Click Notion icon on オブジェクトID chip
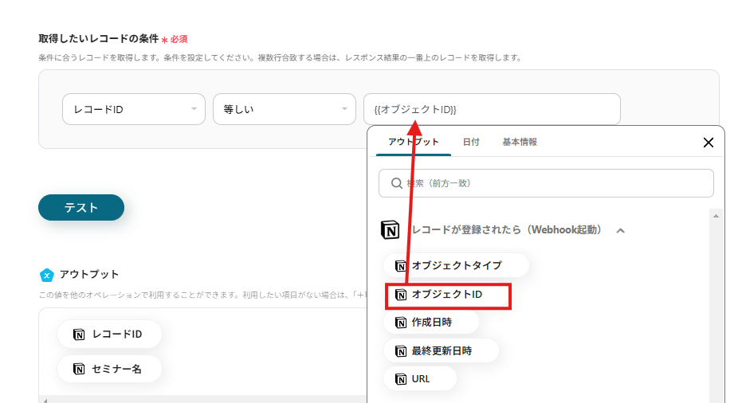Screen dimensions: 738x403 click(x=401, y=295)
